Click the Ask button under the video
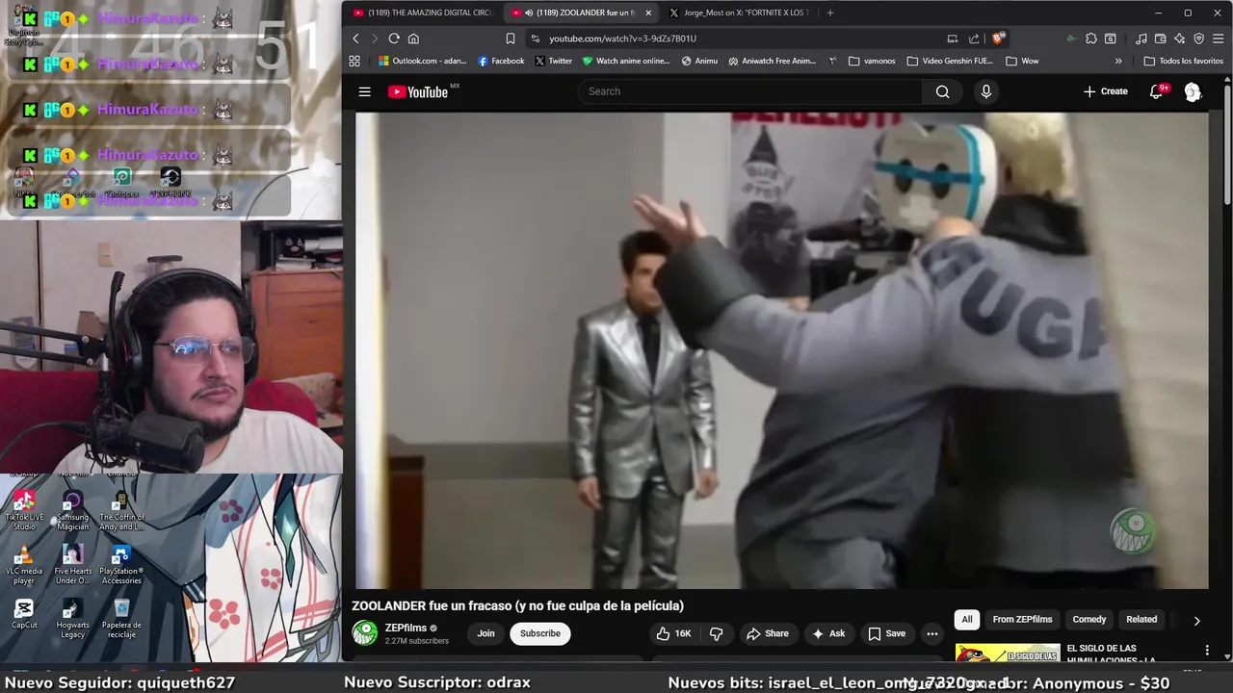1233x693 pixels. tap(828, 633)
